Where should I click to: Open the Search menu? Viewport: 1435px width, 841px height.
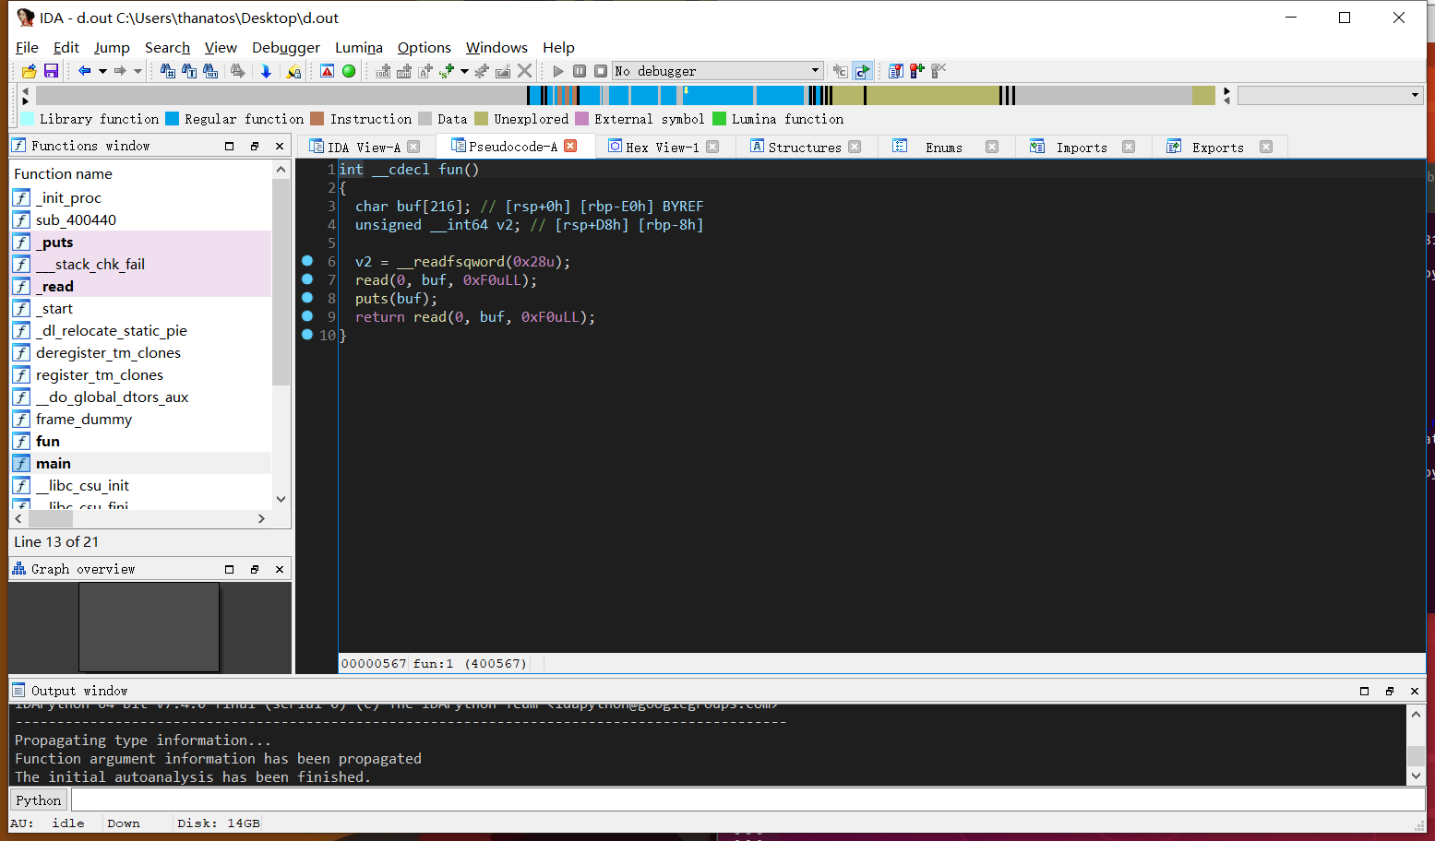pyautogui.click(x=167, y=47)
